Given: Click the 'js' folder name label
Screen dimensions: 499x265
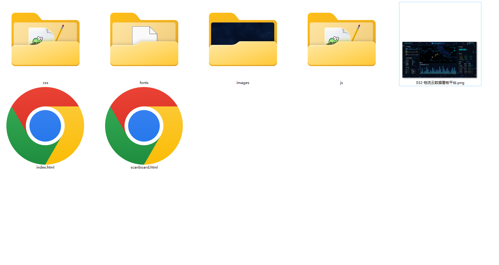Looking at the screenshot, I should [341, 82].
